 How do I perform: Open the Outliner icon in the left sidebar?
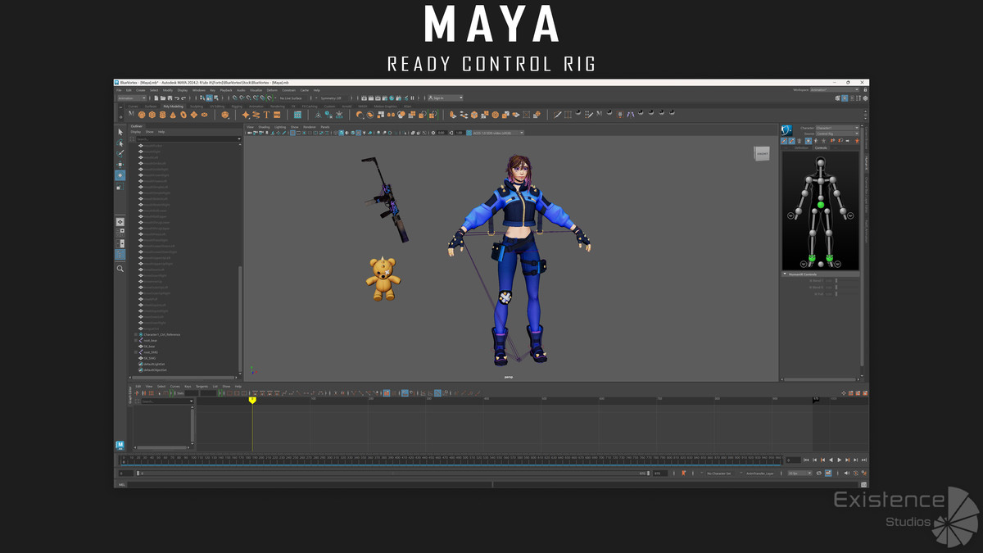(x=120, y=254)
